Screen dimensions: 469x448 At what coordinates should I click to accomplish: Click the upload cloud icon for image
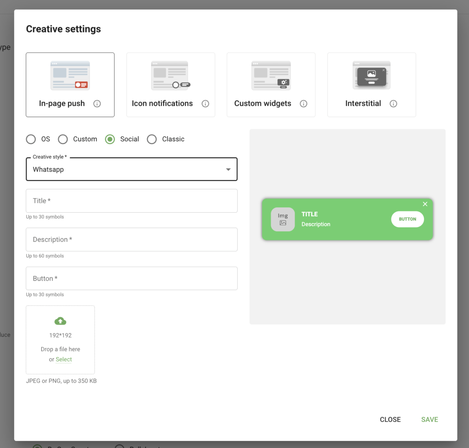click(60, 321)
